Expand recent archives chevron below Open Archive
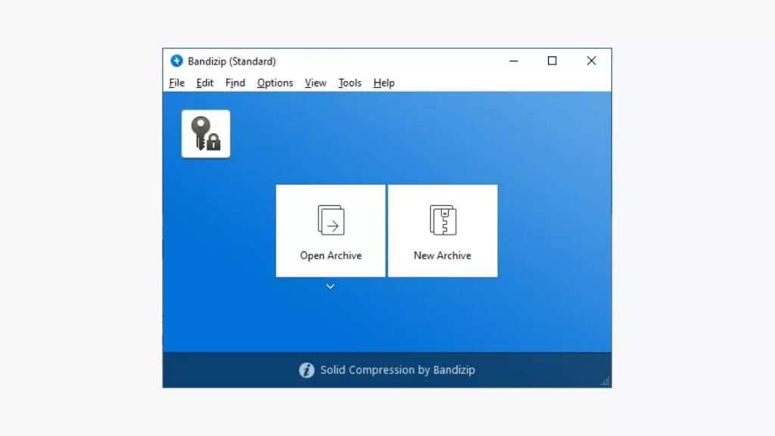The height and width of the screenshot is (436, 775). click(330, 287)
